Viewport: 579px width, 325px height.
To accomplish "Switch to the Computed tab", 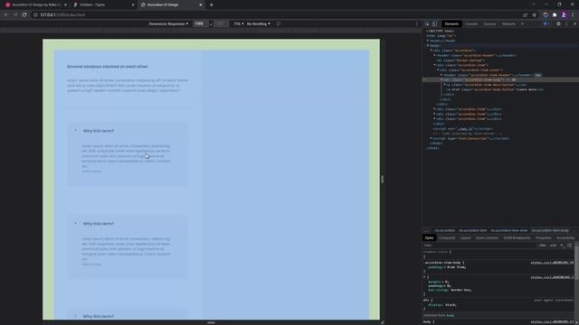I will pyautogui.click(x=447, y=237).
